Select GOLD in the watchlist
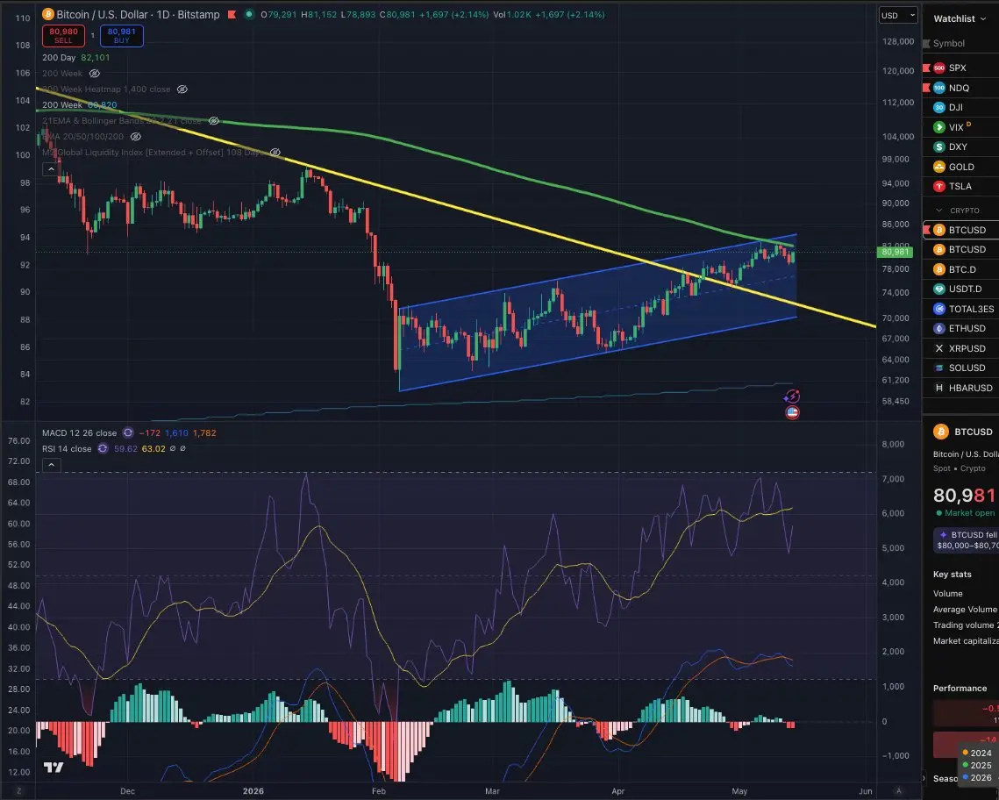 coord(960,167)
